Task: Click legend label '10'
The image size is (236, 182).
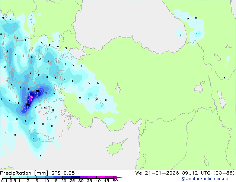Action: pyautogui.click(x=47, y=181)
